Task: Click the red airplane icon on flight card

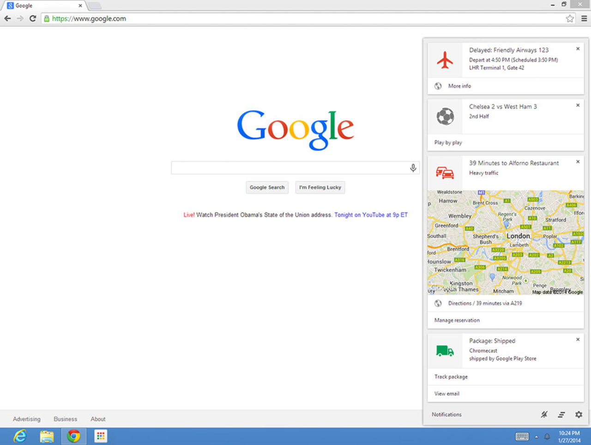Action: click(445, 60)
